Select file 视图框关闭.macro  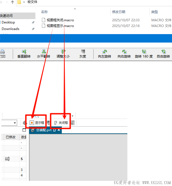tap(60, 20)
